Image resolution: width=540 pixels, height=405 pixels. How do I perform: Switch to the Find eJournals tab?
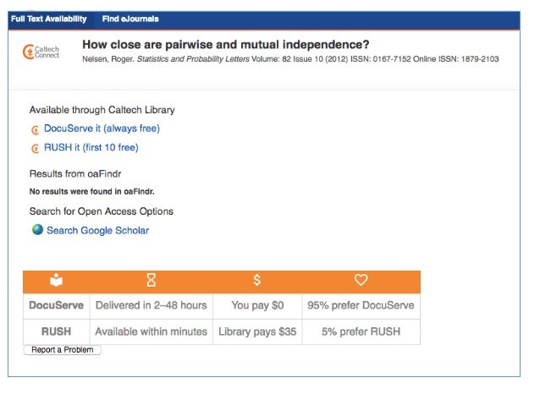coord(130,19)
